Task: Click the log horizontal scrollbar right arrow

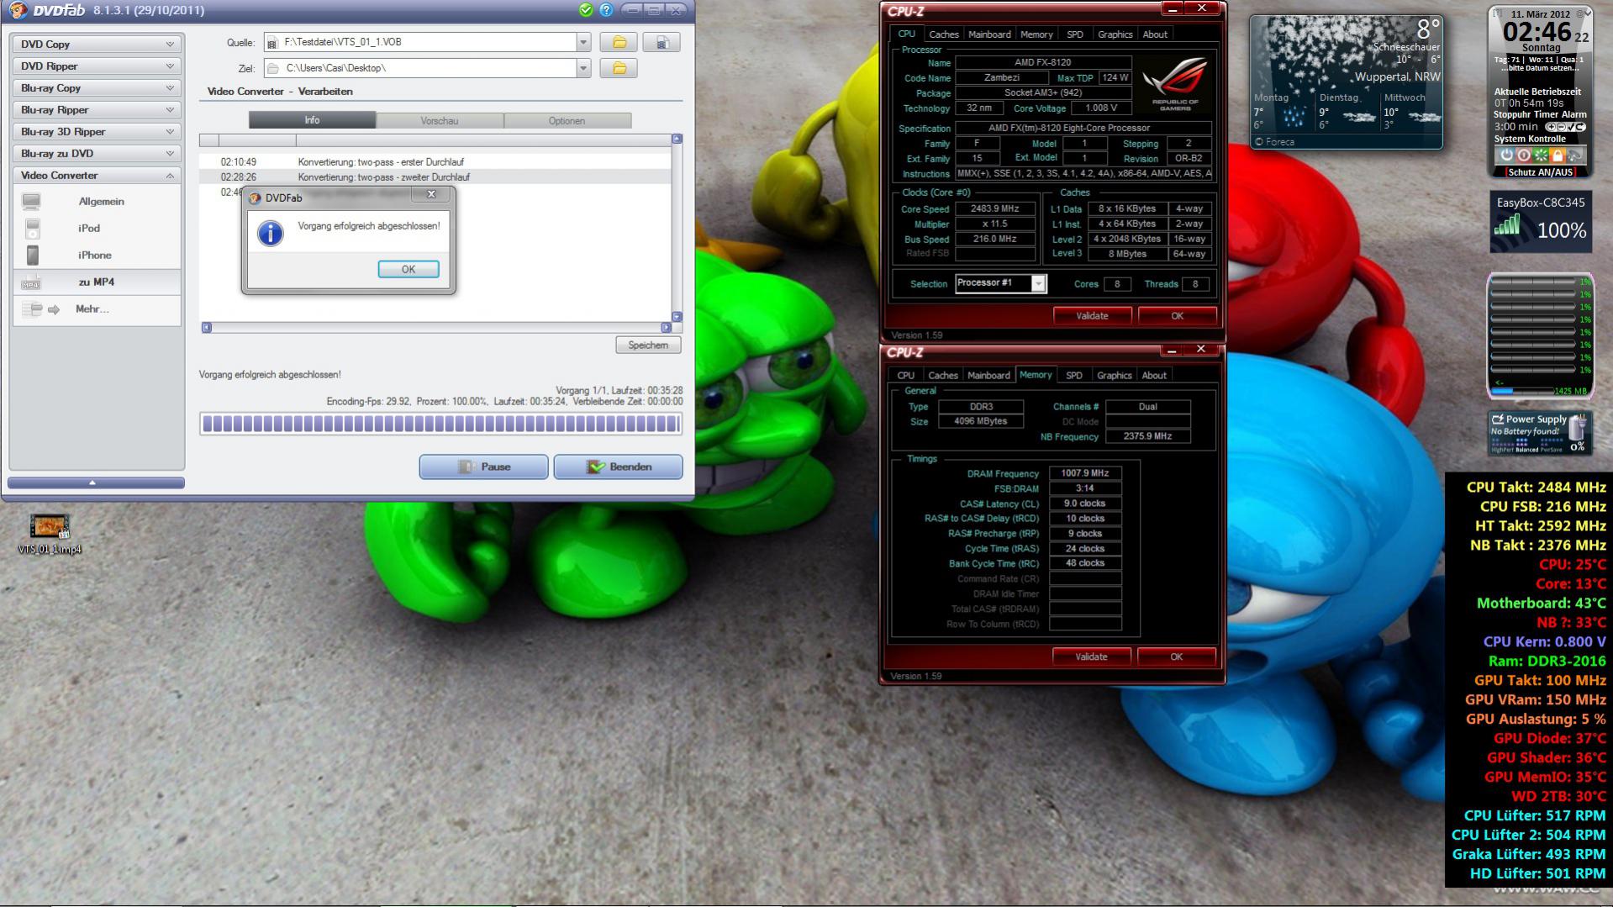Action: pos(667,328)
